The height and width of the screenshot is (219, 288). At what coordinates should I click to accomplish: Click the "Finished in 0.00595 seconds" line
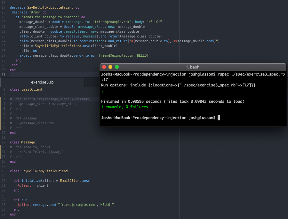[x=173, y=101]
